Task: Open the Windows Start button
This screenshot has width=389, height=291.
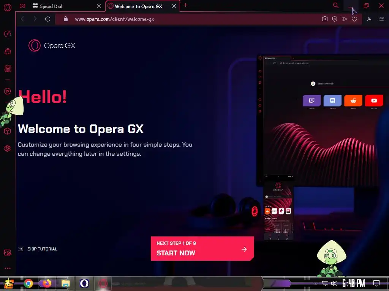Action: click(8, 283)
